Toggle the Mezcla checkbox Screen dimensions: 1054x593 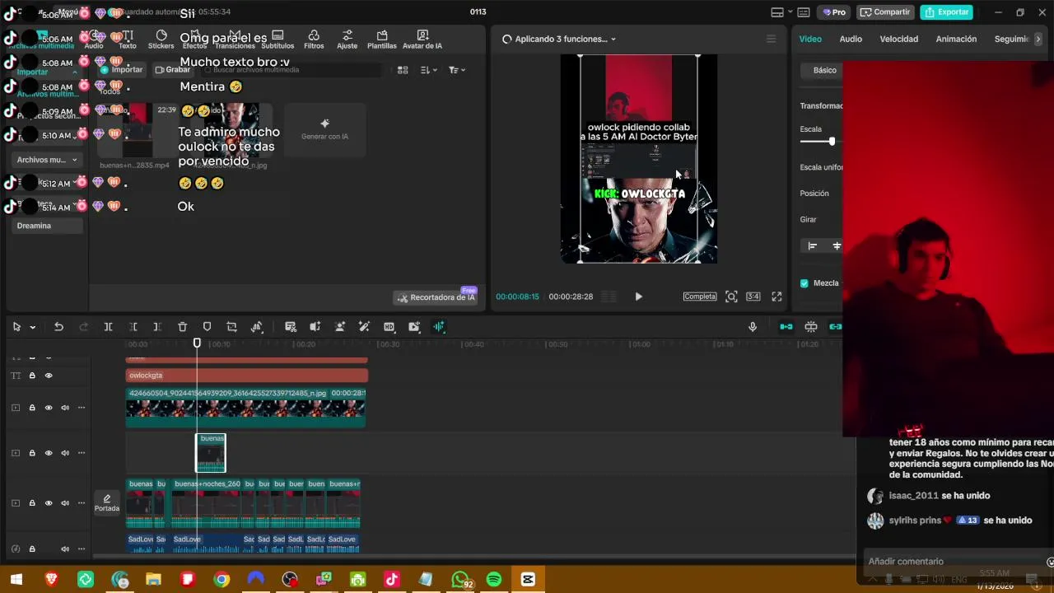(804, 283)
